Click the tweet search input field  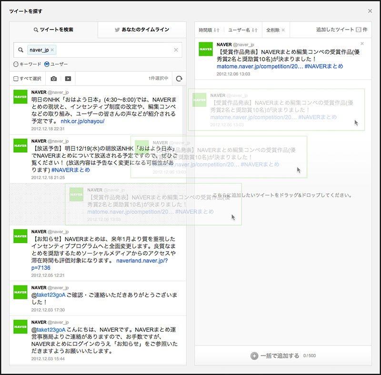coord(98,50)
